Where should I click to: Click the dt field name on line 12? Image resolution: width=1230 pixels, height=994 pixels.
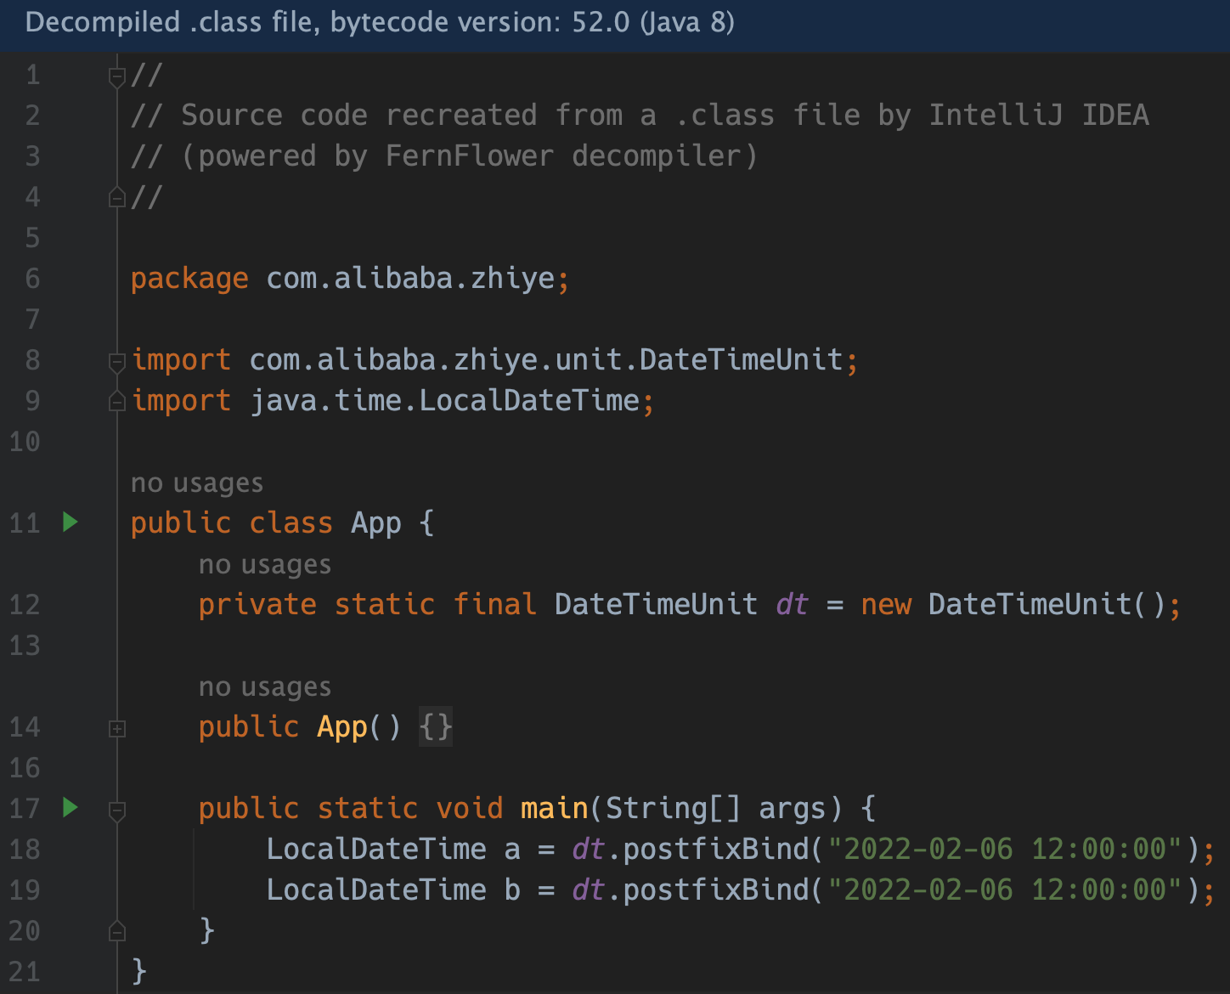[x=793, y=605]
